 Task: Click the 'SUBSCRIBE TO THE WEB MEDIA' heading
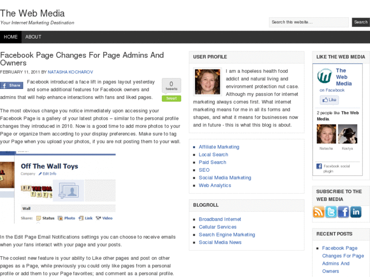click(x=339, y=196)
